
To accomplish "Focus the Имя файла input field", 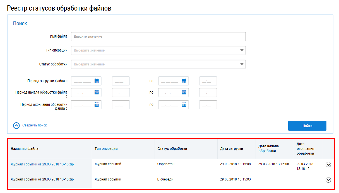I will (x=158, y=36).
